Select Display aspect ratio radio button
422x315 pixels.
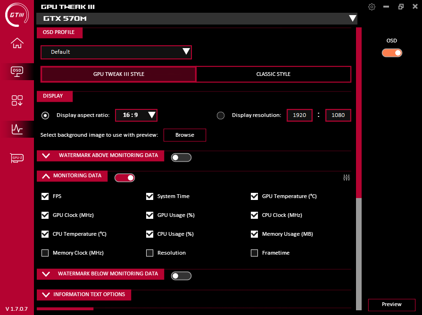[x=45, y=116]
